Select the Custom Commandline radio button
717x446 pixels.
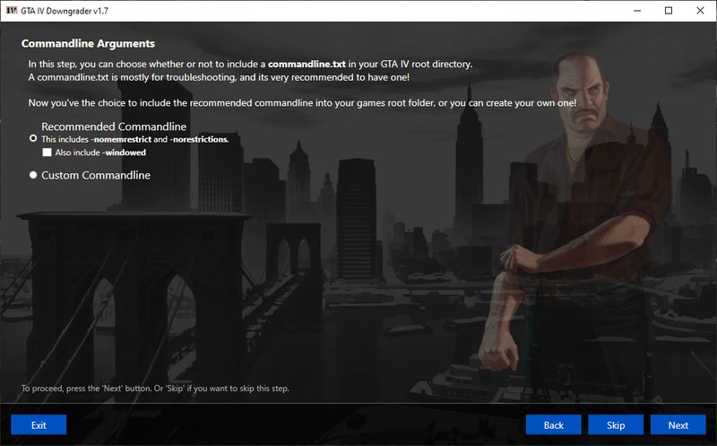coord(33,175)
